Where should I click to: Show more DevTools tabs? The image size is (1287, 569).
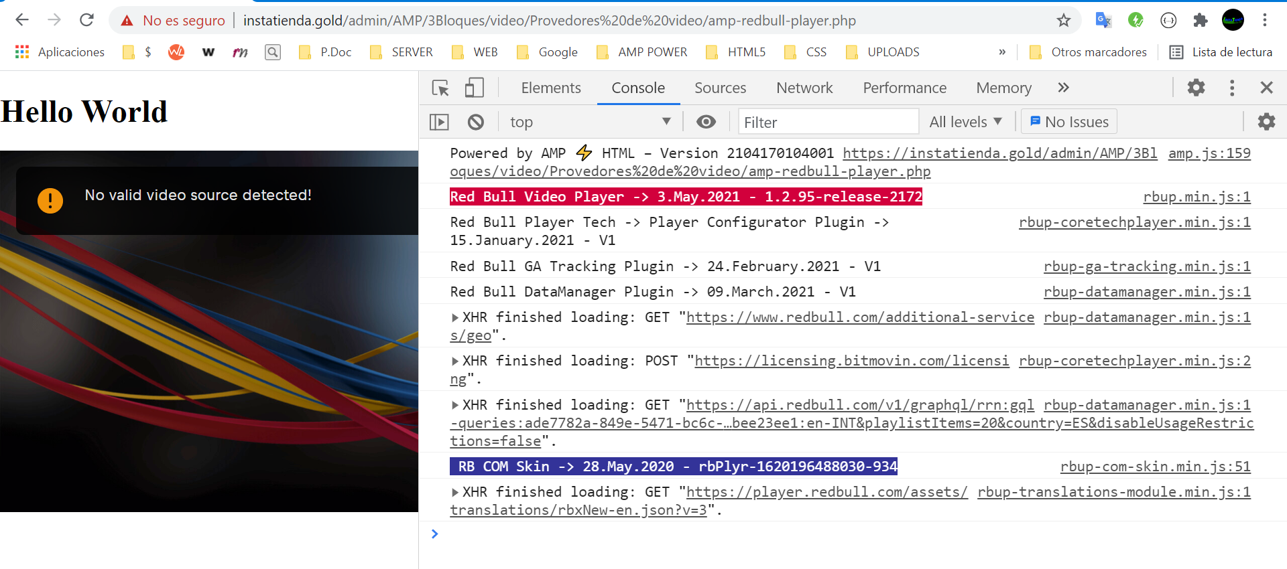tap(1063, 88)
